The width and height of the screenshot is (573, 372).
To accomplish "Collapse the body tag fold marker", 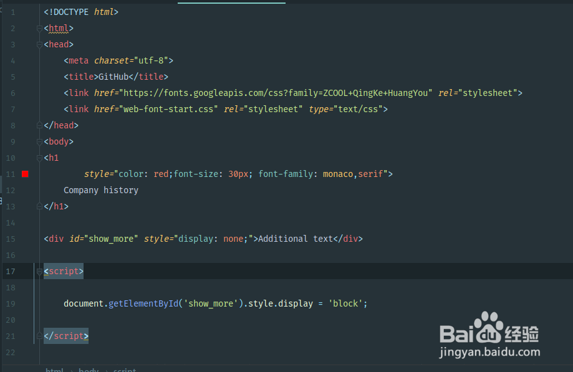I will (x=39, y=141).
